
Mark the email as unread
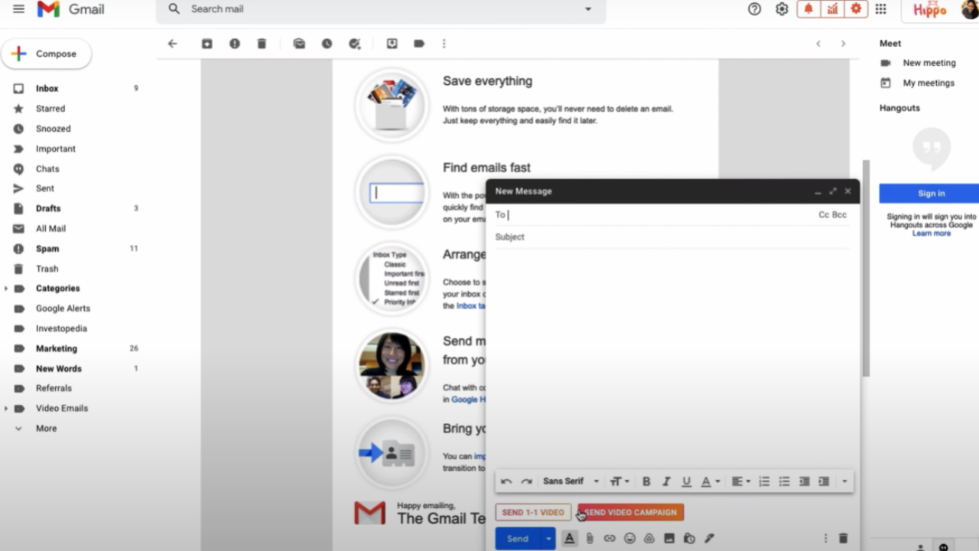[x=299, y=44]
